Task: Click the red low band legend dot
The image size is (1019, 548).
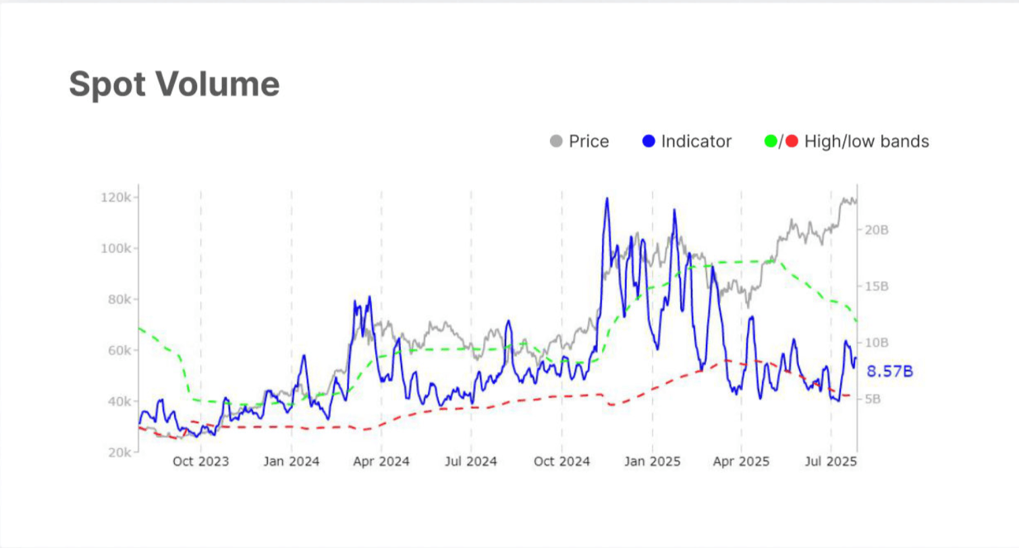Action: [x=792, y=142]
